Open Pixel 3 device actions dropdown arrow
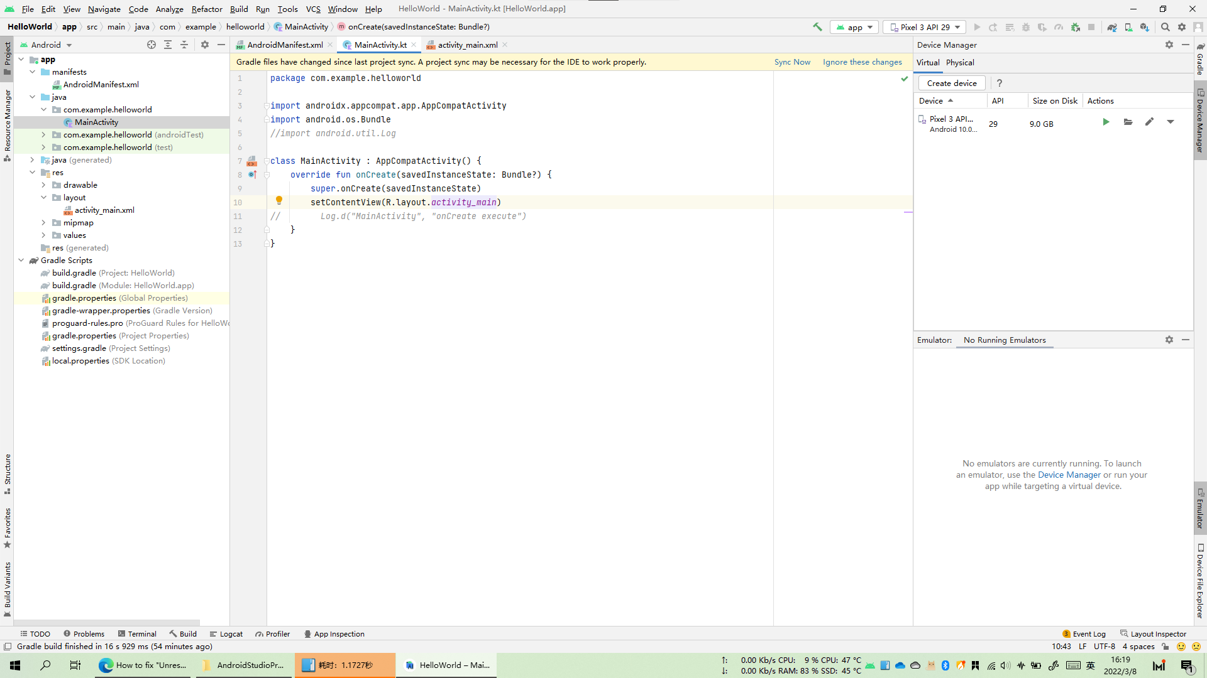Screen dimensions: 1207x678 click(1171, 122)
